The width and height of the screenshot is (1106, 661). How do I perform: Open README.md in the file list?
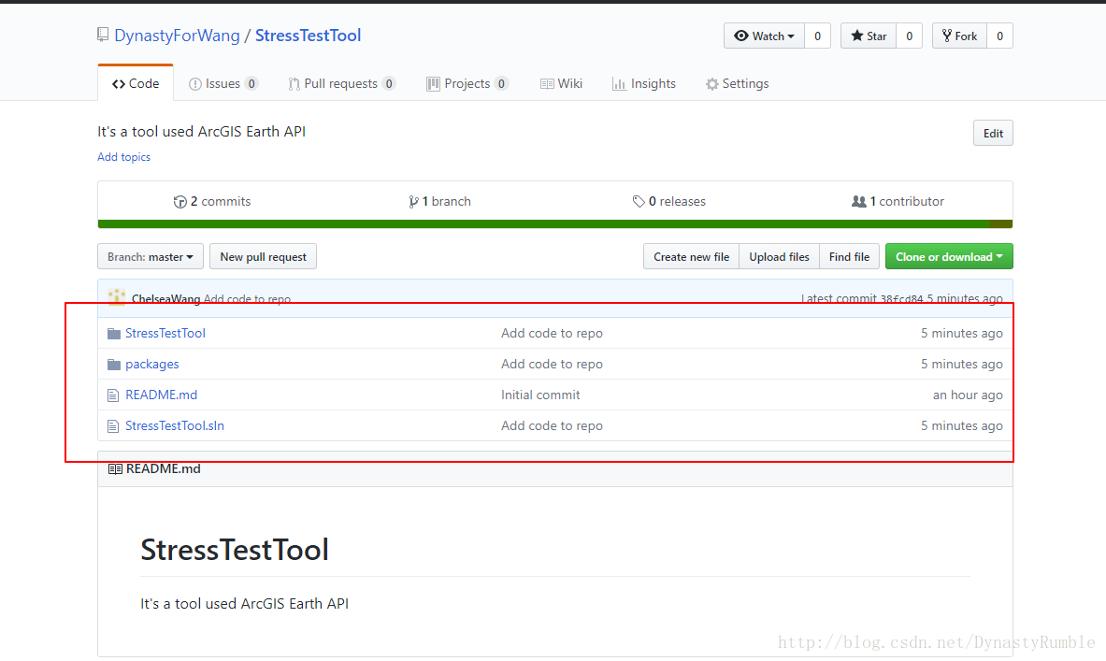pyautogui.click(x=162, y=395)
